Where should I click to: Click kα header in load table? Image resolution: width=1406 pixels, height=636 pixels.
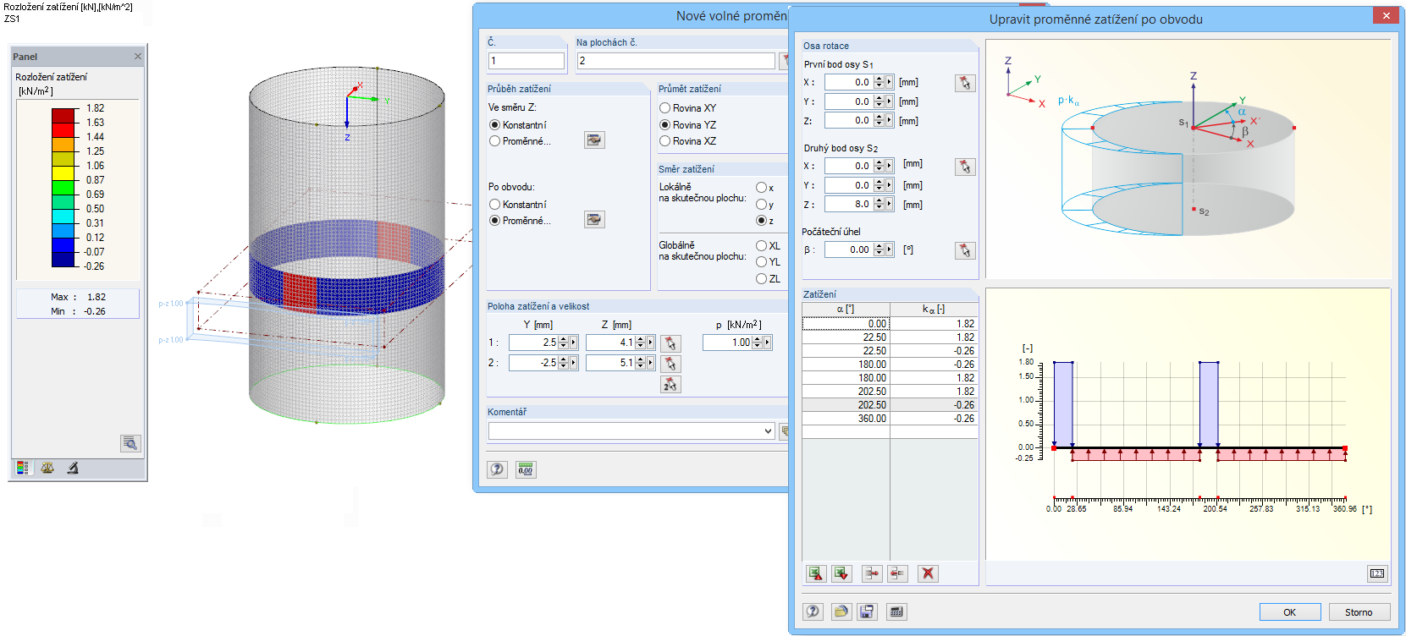(x=934, y=310)
